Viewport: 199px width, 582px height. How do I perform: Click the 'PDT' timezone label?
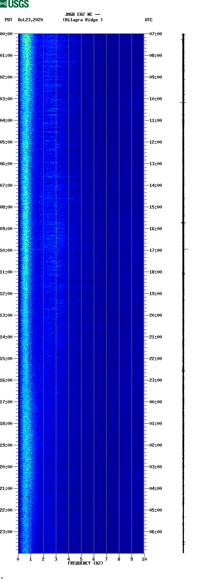click(9, 20)
